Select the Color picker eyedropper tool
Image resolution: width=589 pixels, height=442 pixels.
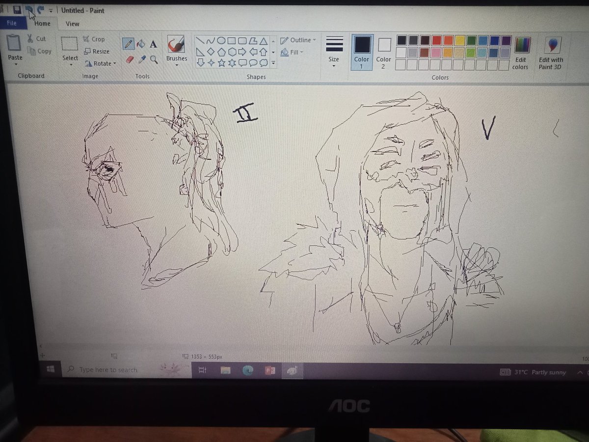(141, 59)
